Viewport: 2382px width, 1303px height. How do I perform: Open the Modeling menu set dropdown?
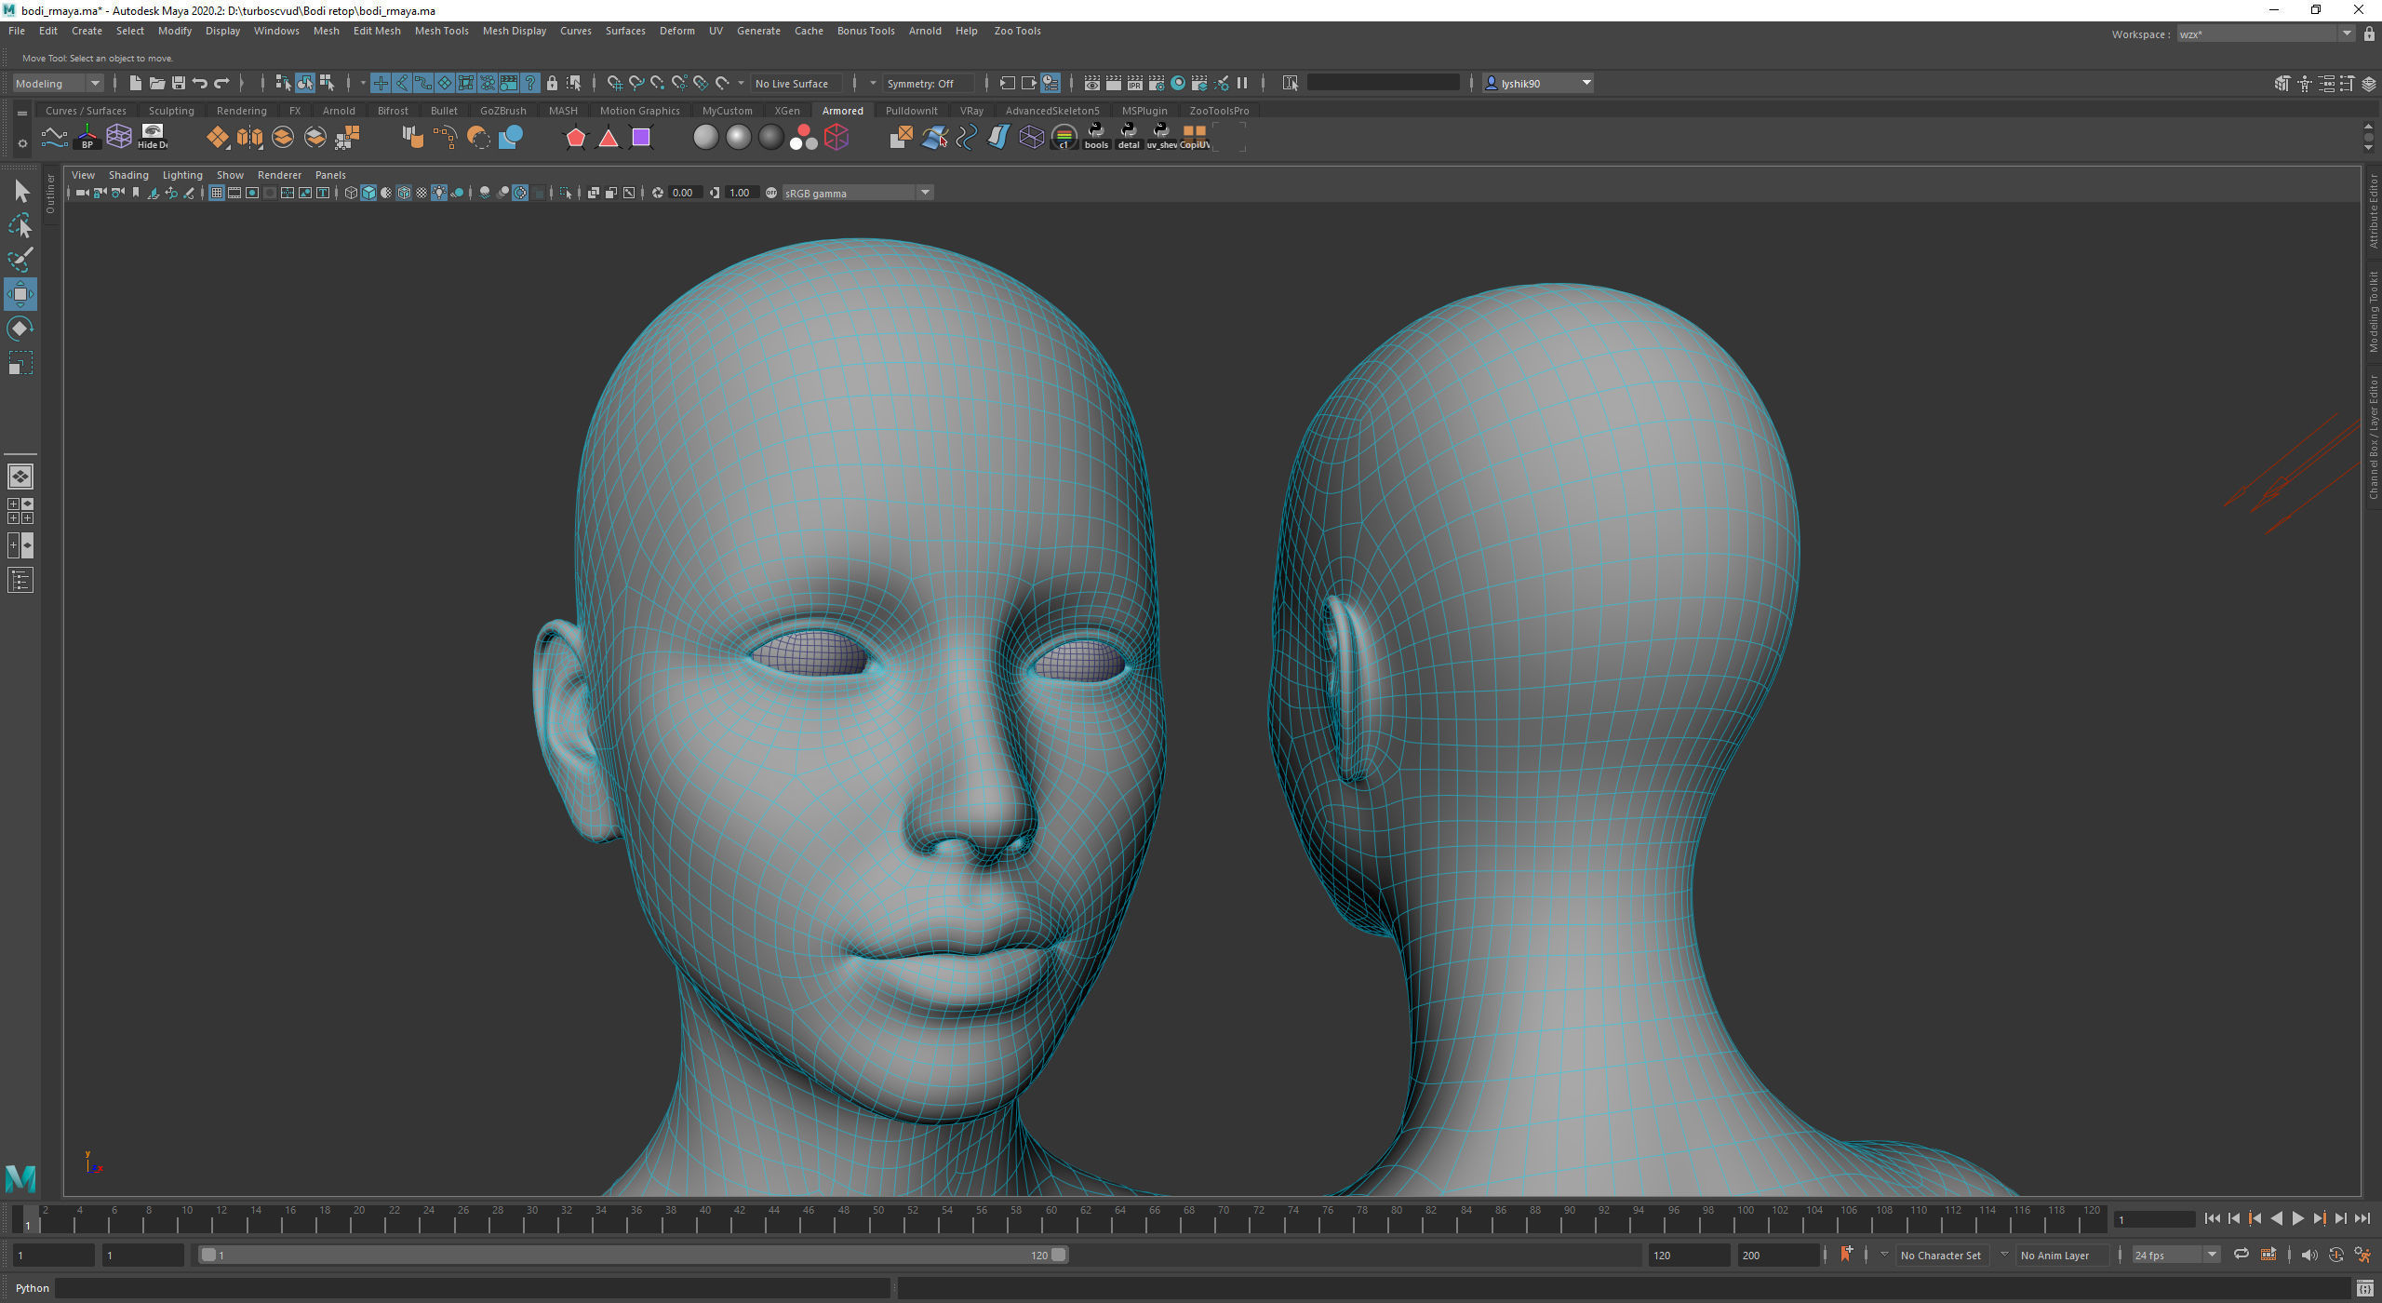click(x=58, y=83)
